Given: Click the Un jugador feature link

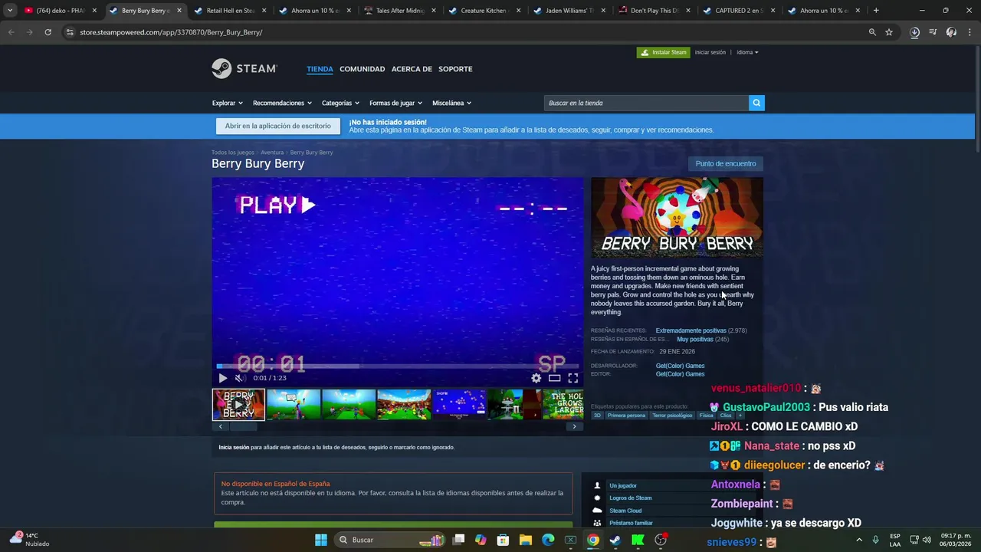Looking at the screenshot, I should click(x=623, y=485).
